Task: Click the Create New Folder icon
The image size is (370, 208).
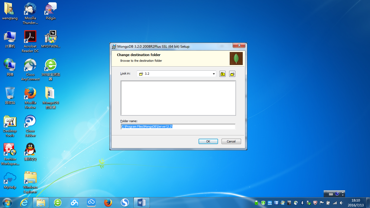Action: pyautogui.click(x=232, y=74)
